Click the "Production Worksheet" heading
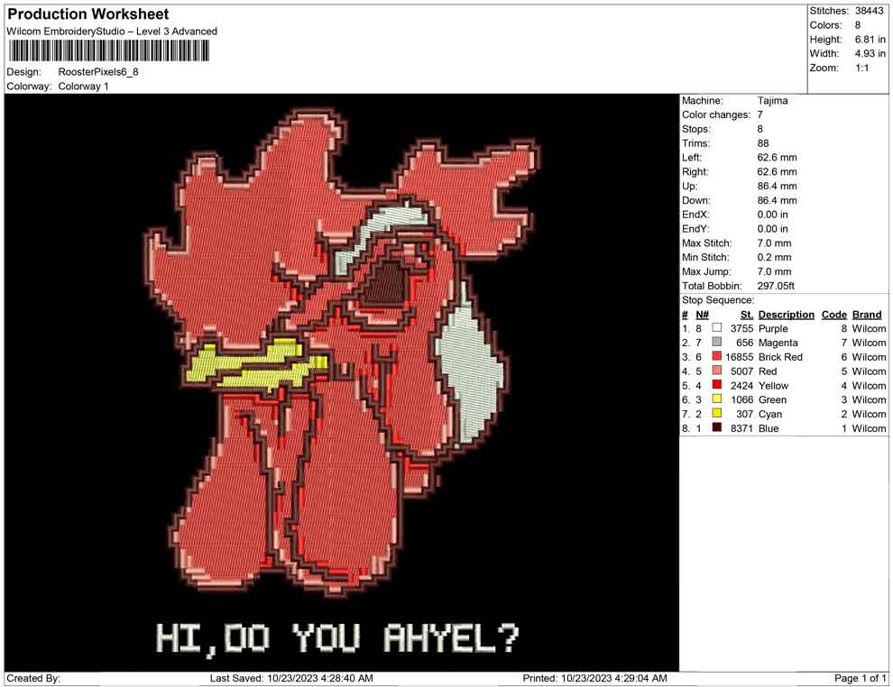 [88, 14]
